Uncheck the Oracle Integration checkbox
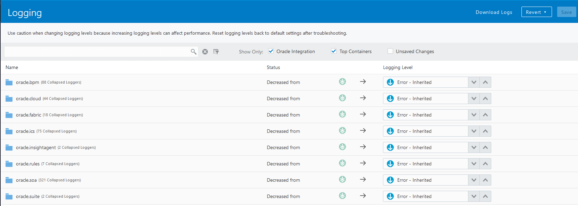578x206 pixels. click(271, 51)
